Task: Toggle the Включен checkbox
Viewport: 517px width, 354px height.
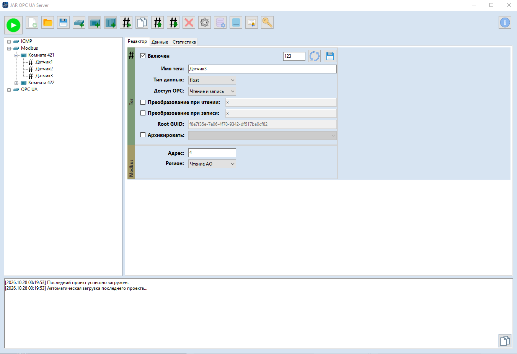Action: (143, 56)
